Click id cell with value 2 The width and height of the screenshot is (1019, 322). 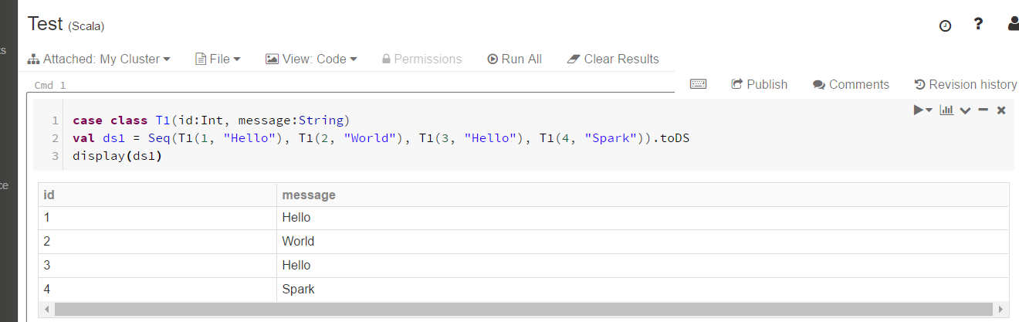157,242
